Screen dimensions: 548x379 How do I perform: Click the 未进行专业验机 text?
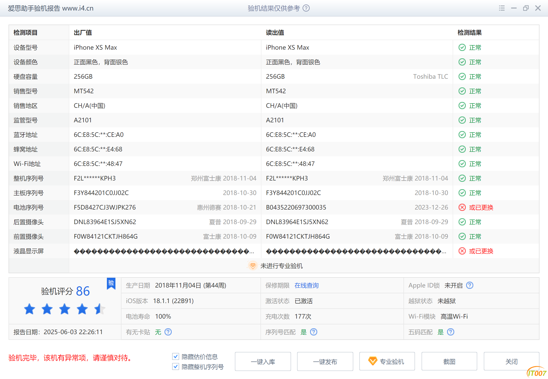282,266
